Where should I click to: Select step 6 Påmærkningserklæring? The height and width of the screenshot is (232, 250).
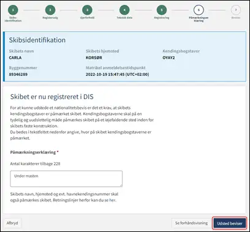(x=199, y=10)
